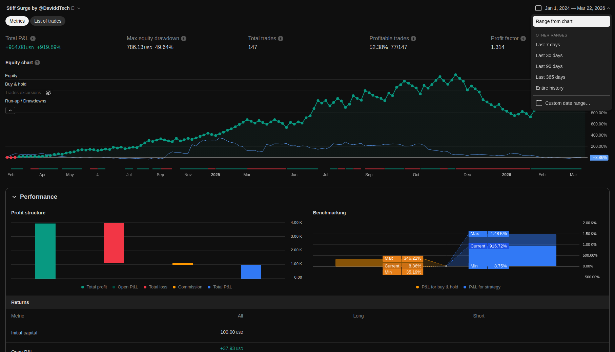This screenshot has height=352, width=615.
Task: Click the Profit factor info icon
Action: pos(523,39)
